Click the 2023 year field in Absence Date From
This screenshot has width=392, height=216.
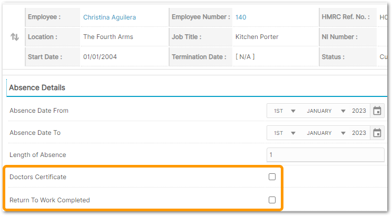359,111
